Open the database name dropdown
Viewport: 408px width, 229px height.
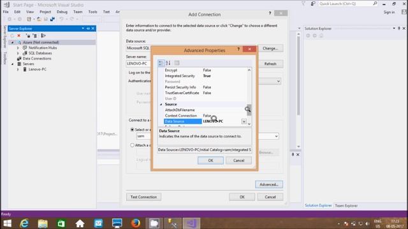tap(276, 136)
